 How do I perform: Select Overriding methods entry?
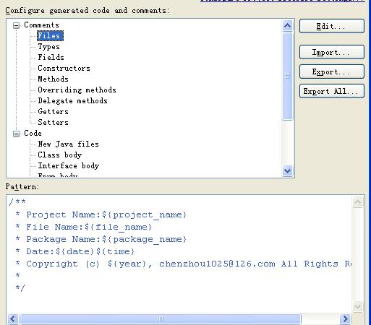(77, 90)
